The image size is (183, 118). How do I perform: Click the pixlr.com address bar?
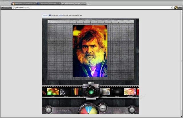click(x=86, y=7)
